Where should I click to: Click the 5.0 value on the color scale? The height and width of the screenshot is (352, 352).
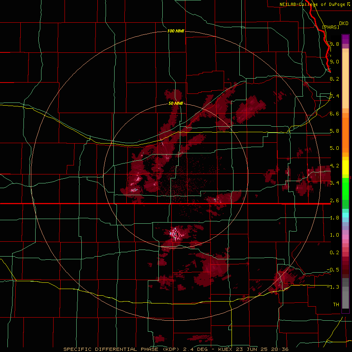[334, 148]
